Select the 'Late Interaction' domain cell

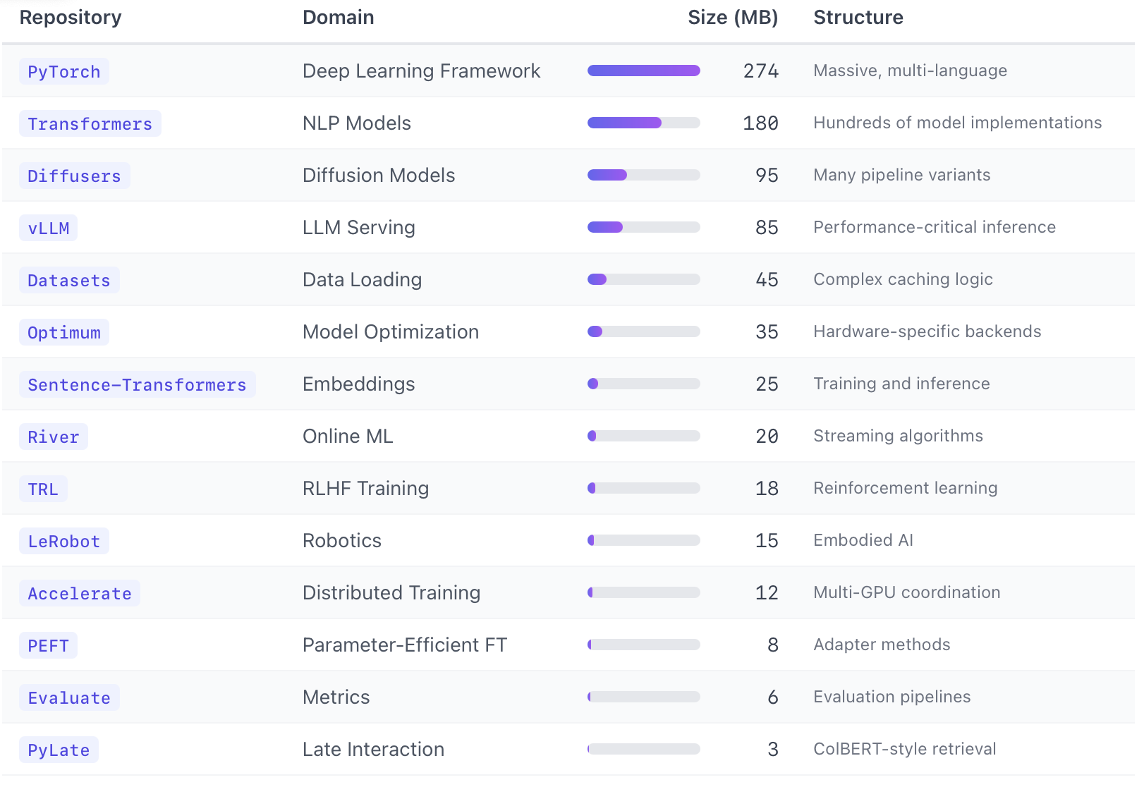coord(374,750)
